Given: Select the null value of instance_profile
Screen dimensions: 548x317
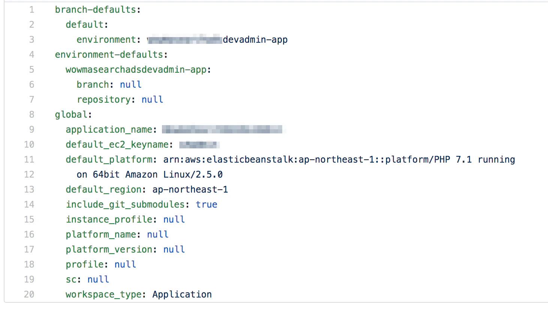Looking at the screenshot, I should click(x=174, y=220).
